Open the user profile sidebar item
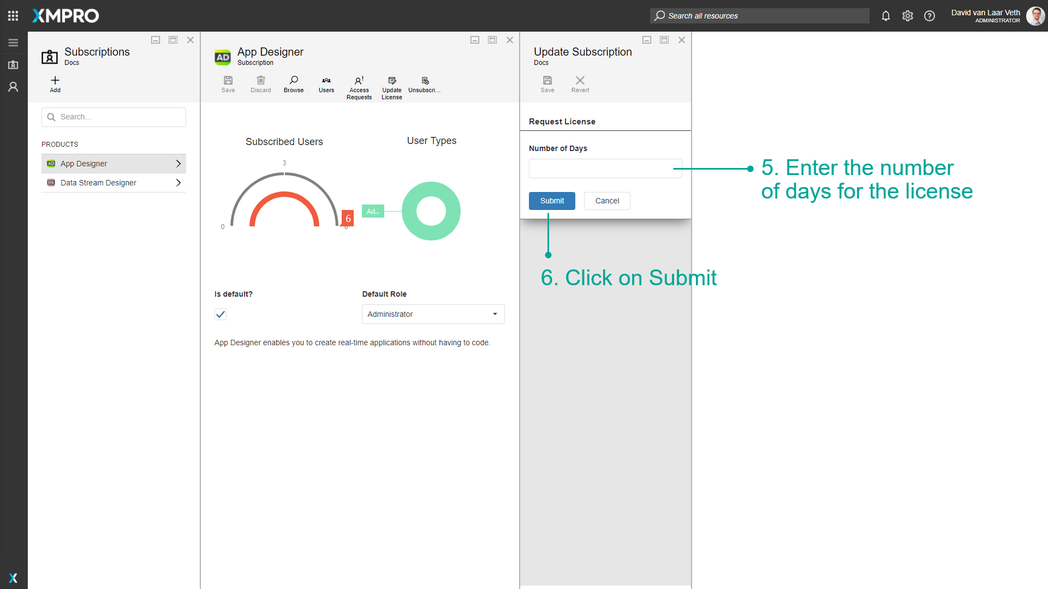 13,87
